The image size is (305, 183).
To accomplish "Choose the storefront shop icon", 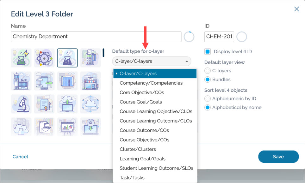I will click(90, 81).
